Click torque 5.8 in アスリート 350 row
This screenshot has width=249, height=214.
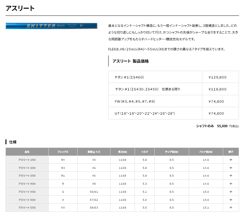click(x=145, y=176)
